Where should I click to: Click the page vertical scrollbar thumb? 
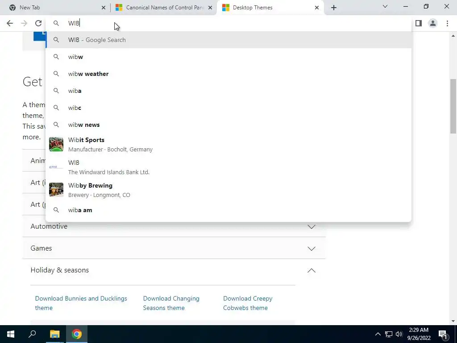coord(453,106)
